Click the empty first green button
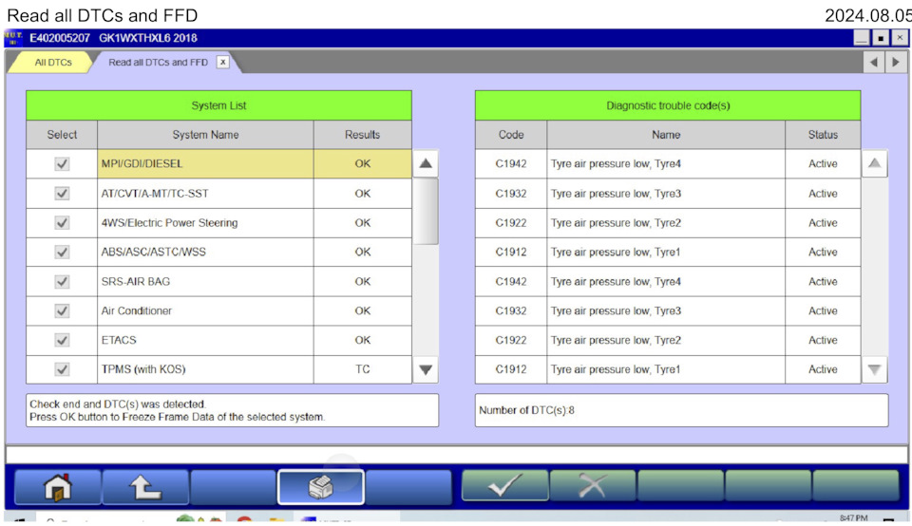The image size is (912, 526). pos(680,485)
